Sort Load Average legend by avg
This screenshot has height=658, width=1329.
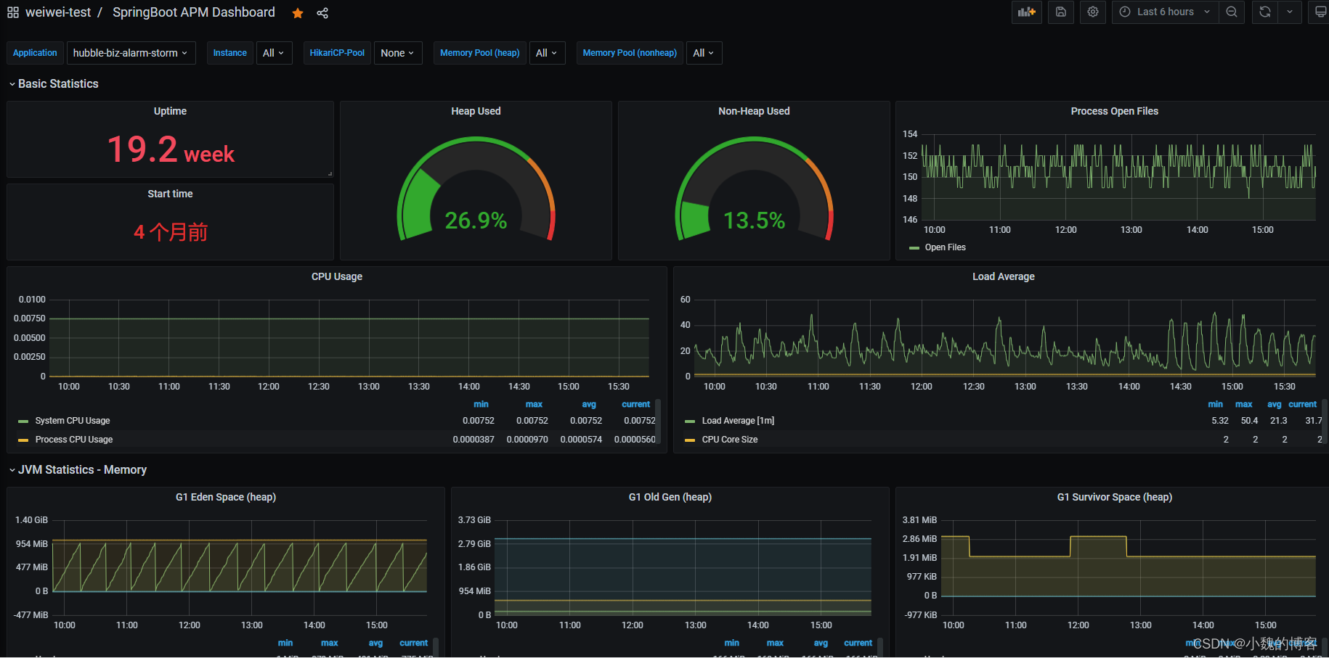1275,404
